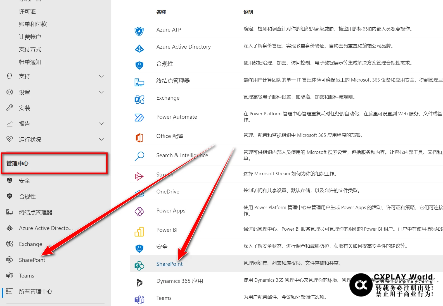This screenshot has width=443, height=306.
Task: Open sidebar 合规性 admin center
Action: pos(27,197)
